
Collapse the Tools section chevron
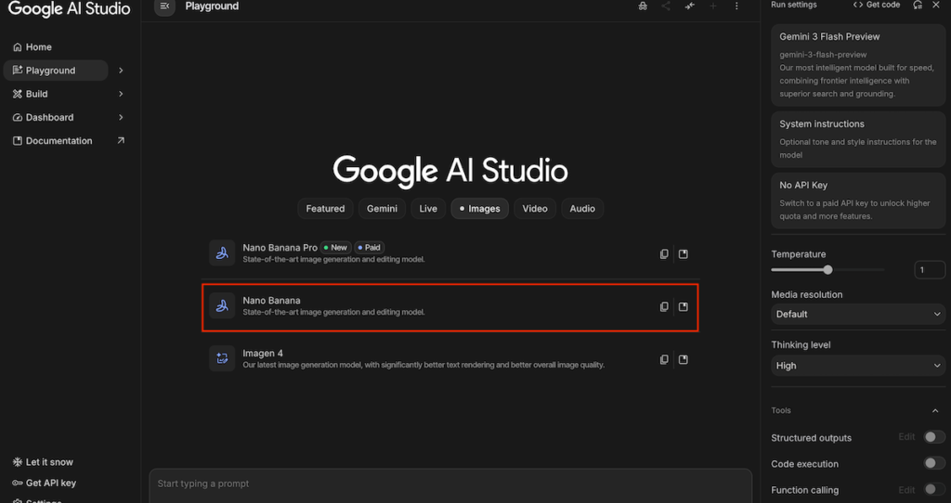coord(935,411)
